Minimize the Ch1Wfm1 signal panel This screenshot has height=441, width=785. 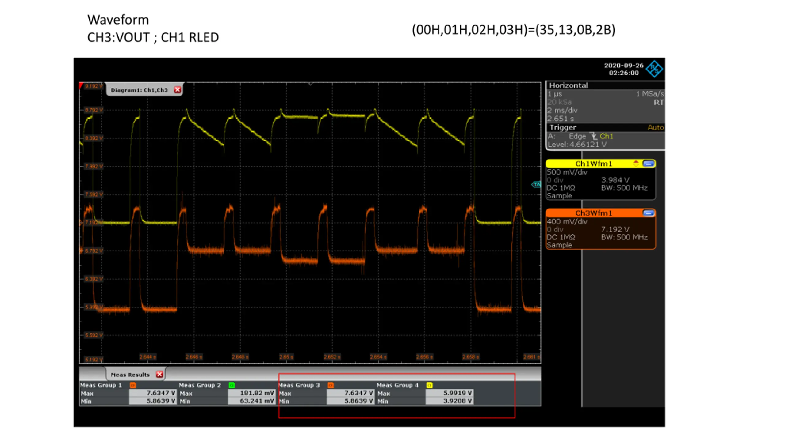coord(648,164)
